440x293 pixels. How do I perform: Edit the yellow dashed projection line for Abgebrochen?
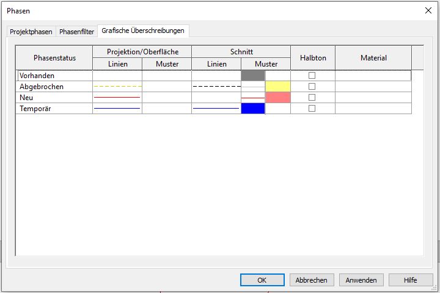coord(117,87)
